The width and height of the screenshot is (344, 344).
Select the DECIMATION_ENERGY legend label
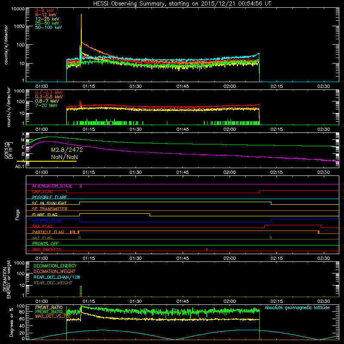55,266
